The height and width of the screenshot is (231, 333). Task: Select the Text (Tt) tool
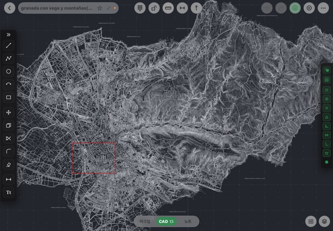point(9,193)
